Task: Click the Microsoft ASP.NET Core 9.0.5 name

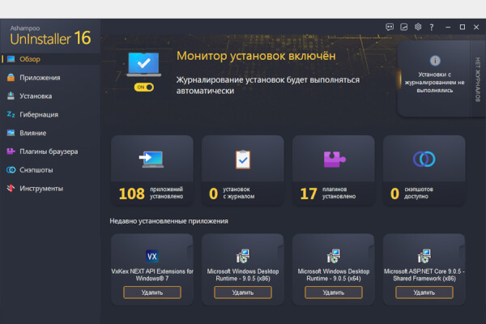Action: [x=424, y=275]
